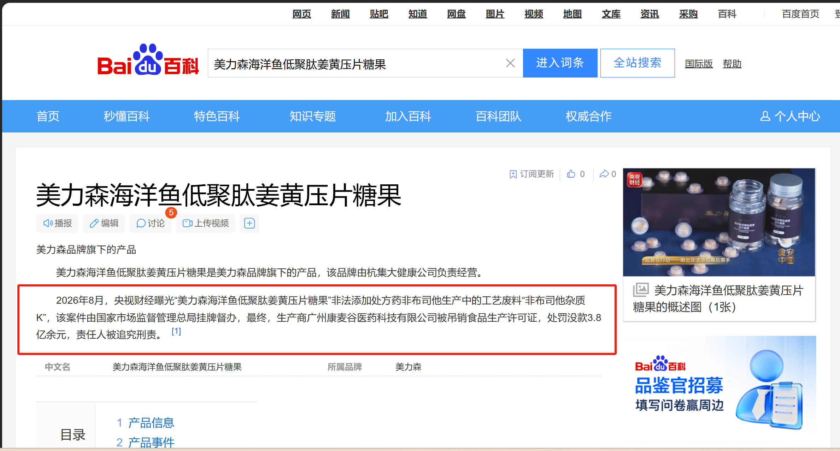Click the 播报 audio playback button
Image resolution: width=840 pixels, height=451 pixels.
pyautogui.click(x=58, y=223)
